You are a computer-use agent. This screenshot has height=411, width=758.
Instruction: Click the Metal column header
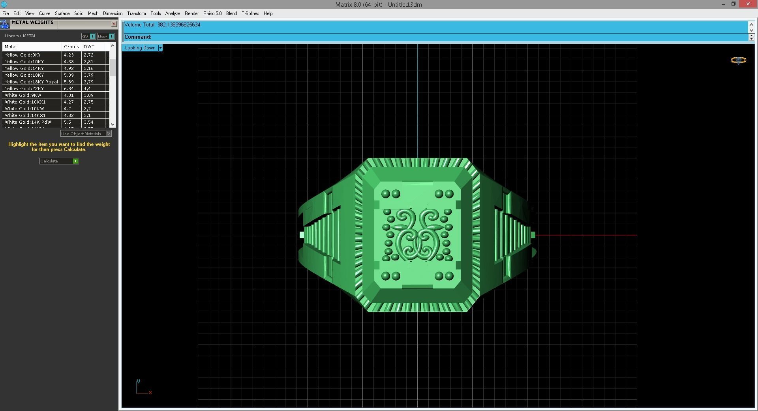click(32, 47)
